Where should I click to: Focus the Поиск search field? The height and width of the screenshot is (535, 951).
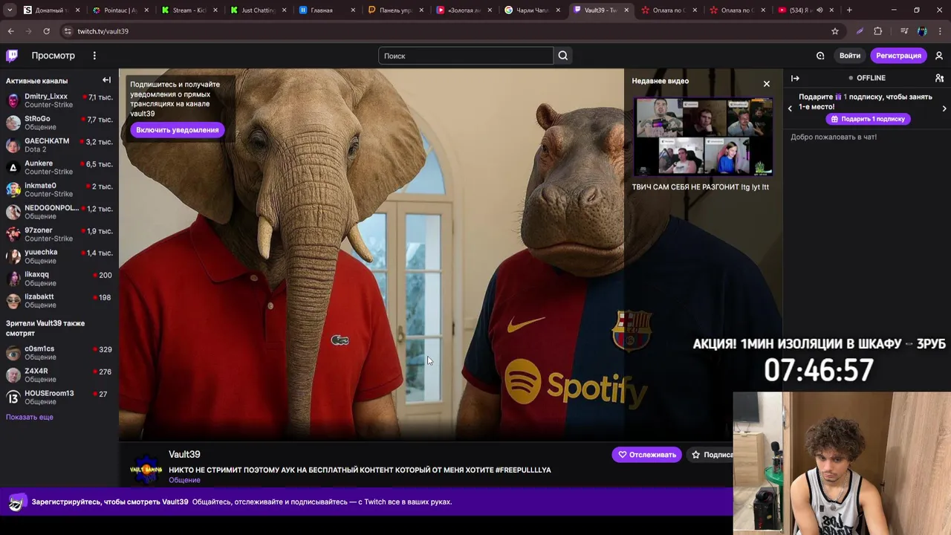(x=466, y=56)
